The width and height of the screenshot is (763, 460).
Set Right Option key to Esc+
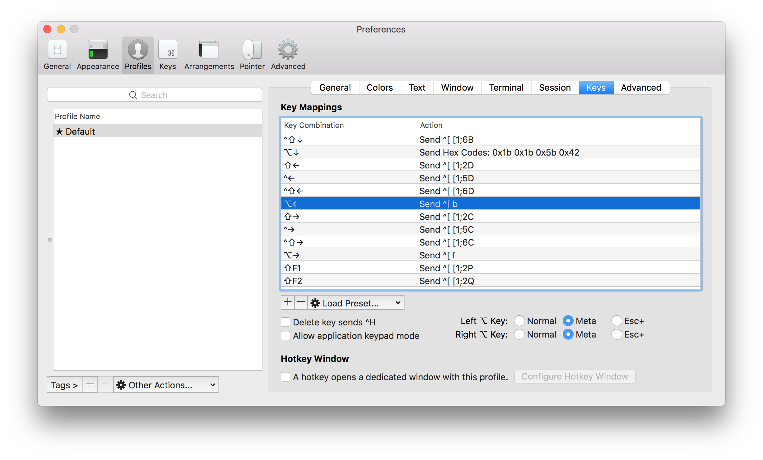click(x=617, y=334)
